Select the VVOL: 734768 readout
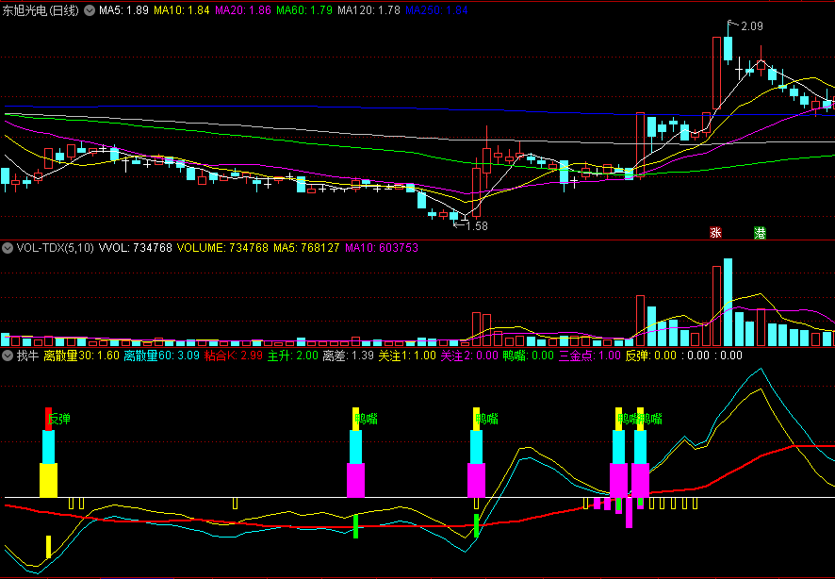 tap(136, 248)
